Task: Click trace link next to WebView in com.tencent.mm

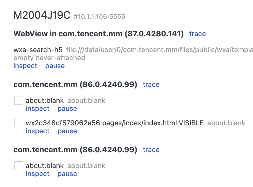Action: coord(197,34)
